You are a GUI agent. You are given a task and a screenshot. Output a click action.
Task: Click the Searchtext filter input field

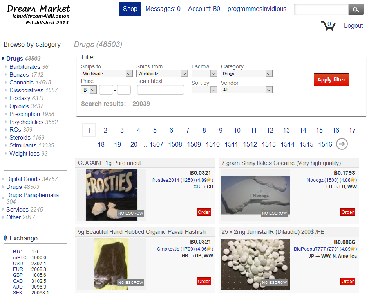click(x=160, y=90)
